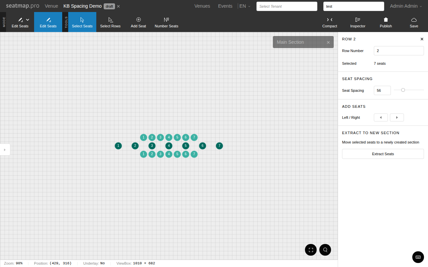Expand the EN language dropdown
This screenshot has height=267, width=428.
point(244,6)
